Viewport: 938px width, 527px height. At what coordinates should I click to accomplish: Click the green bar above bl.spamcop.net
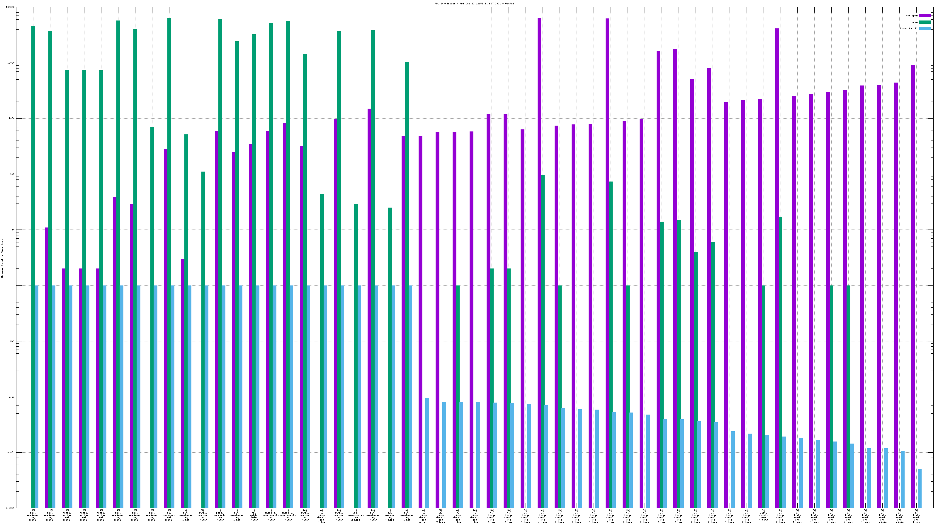point(169,218)
